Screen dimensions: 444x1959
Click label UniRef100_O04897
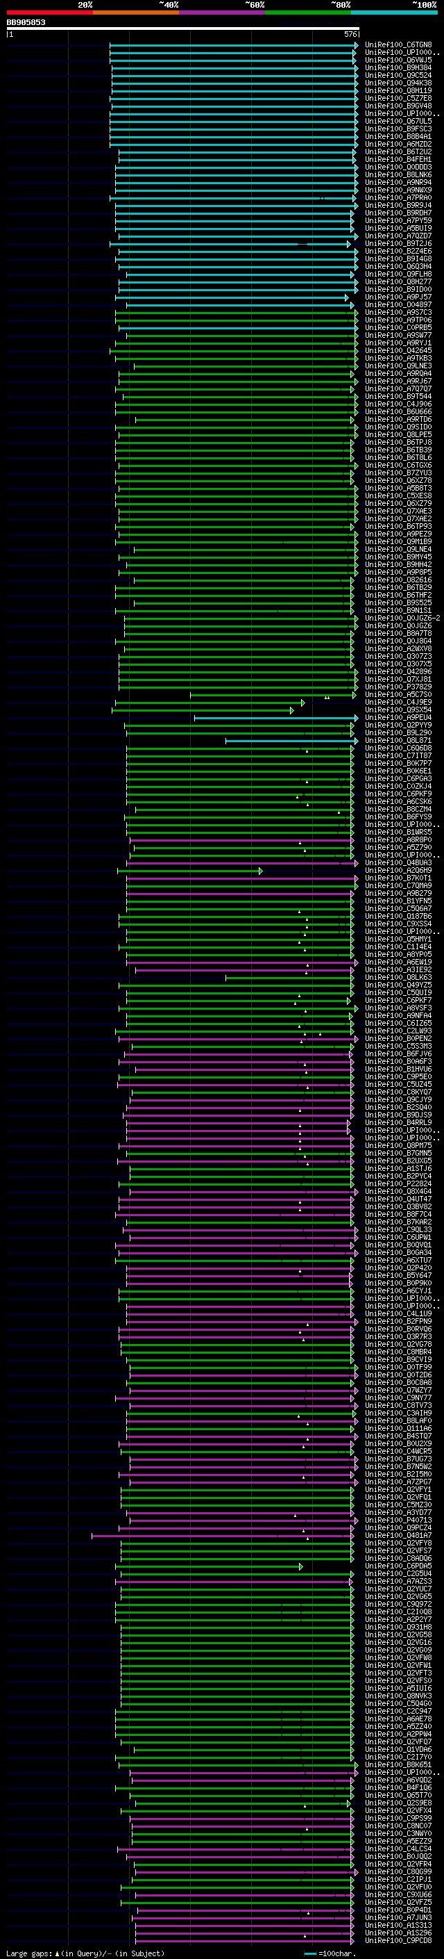coord(398,305)
